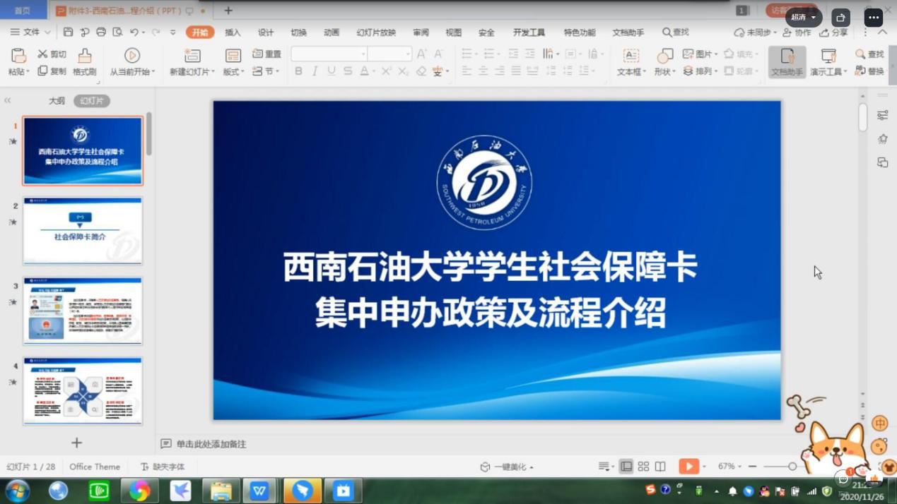Click Find (查找) in the ribbon's right group
This screenshot has height=504, width=897.
pos(869,54)
